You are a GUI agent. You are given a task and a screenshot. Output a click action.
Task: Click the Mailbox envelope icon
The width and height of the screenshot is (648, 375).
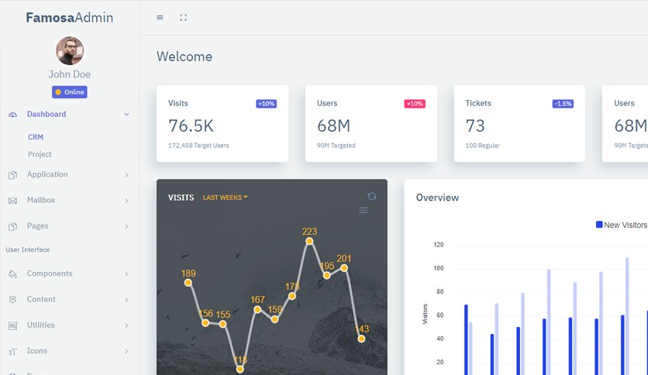(x=13, y=201)
